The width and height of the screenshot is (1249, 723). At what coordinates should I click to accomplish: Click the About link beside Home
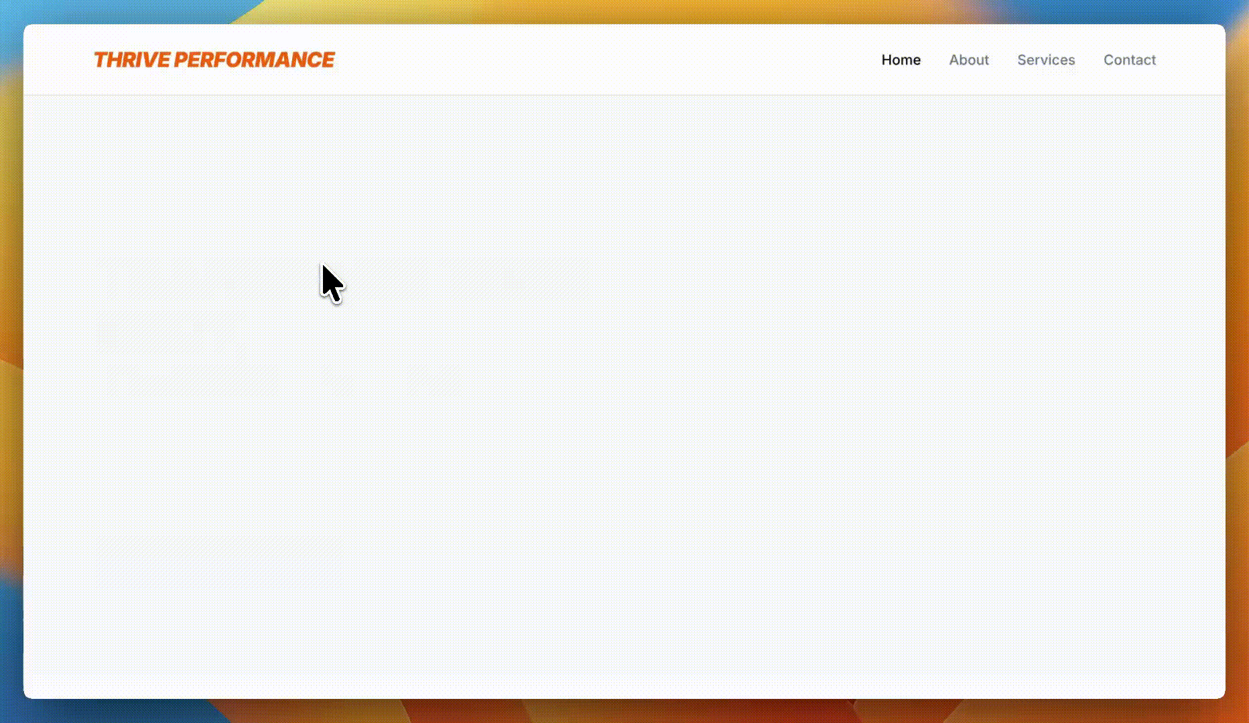968,60
